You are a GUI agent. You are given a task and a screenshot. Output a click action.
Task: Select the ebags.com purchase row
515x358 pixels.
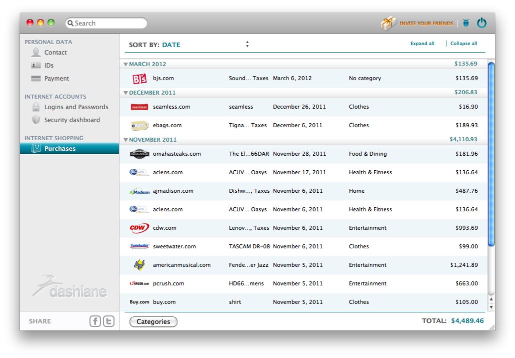(x=303, y=125)
